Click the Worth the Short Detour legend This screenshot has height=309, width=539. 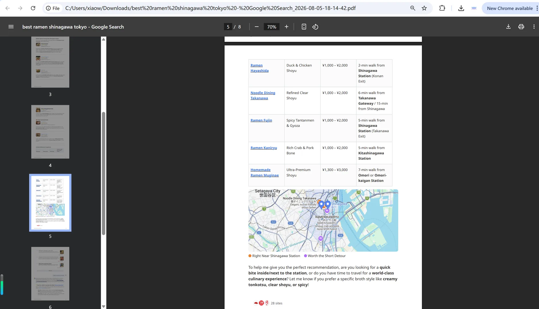pos(325,256)
